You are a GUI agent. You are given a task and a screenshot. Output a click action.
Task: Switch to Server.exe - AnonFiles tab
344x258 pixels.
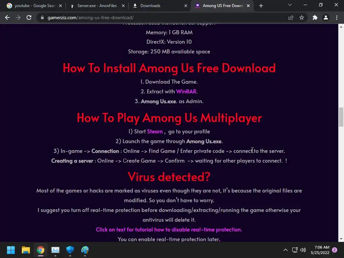coord(96,6)
